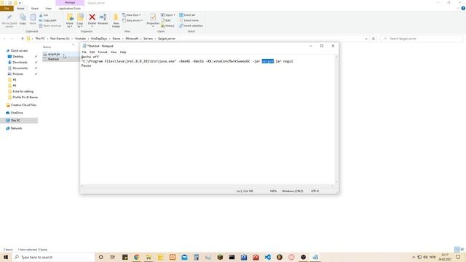Click the Properties ribbon icon
Image resolution: width=466 pixels, height=262 pixels.
pos(153,17)
